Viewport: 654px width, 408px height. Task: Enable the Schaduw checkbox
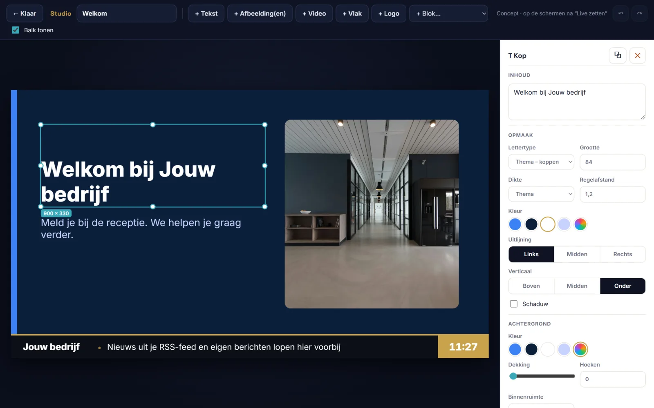514,304
